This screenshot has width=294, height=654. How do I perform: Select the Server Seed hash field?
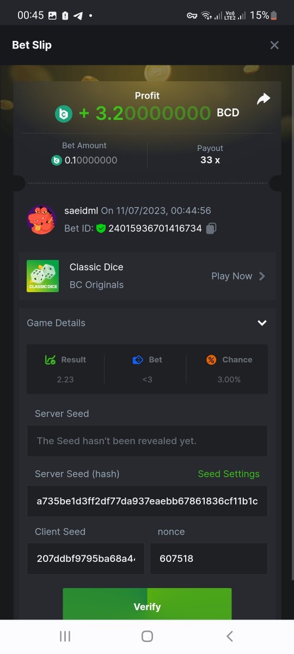147,501
